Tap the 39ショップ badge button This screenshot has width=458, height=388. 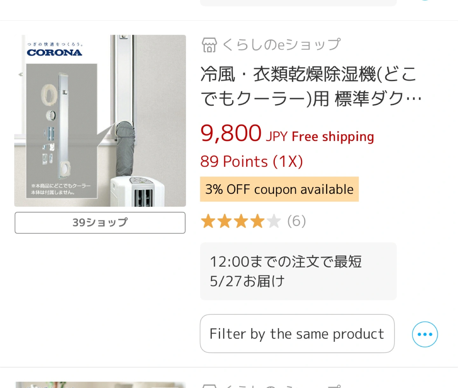pyautogui.click(x=100, y=222)
